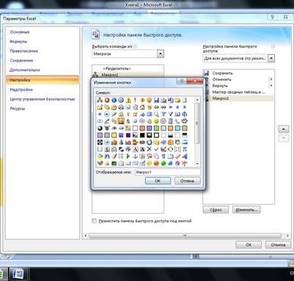Open the Сохранение options category
This screenshot has height=281, width=294.
(x=21, y=61)
